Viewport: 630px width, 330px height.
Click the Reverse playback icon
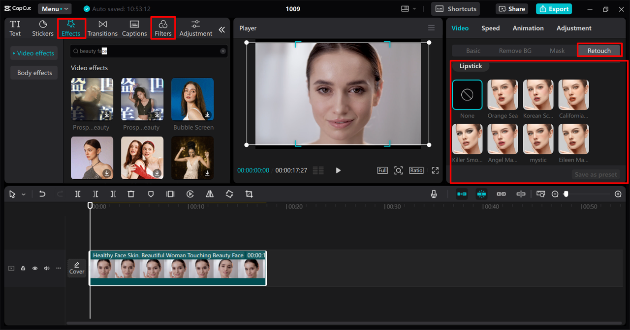click(x=190, y=194)
